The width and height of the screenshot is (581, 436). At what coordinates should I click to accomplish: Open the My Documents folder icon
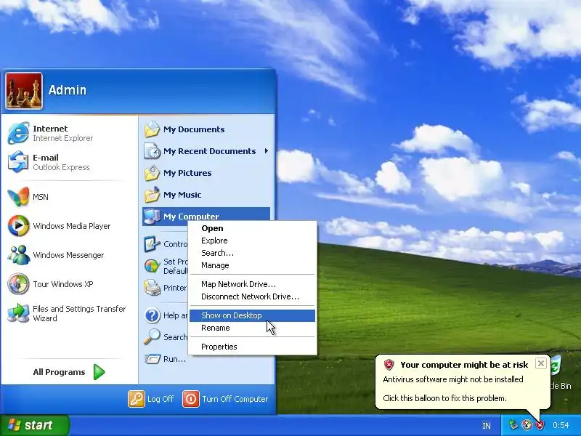pyautogui.click(x=152, y=129)
